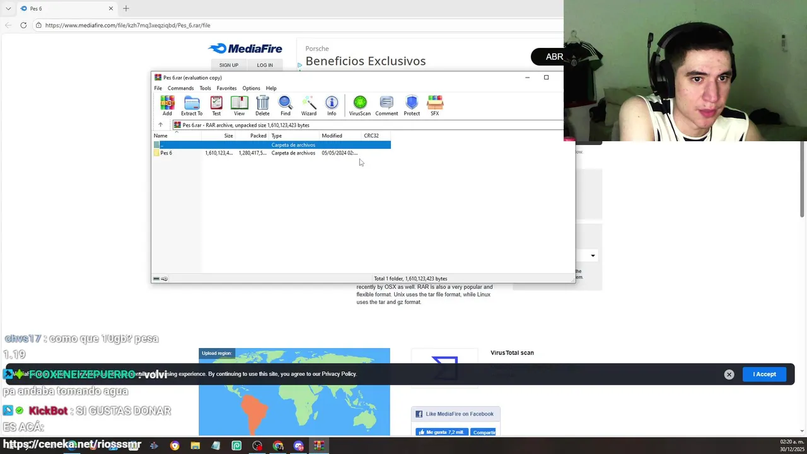807x454 pixels.
Task: Click the browser page vertical scrollbar
Action: pyautogui.click(x=802, y=180)
